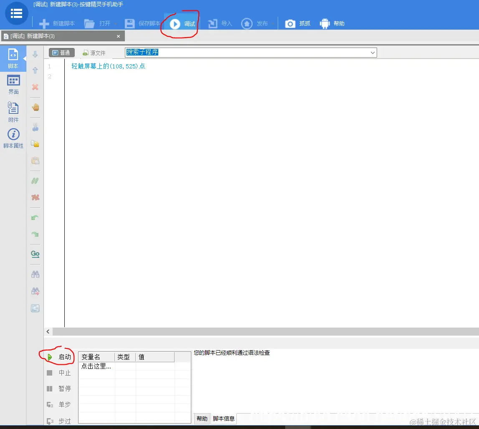Select the [调试] 新建脚本(3) tab

pos(63,36)
